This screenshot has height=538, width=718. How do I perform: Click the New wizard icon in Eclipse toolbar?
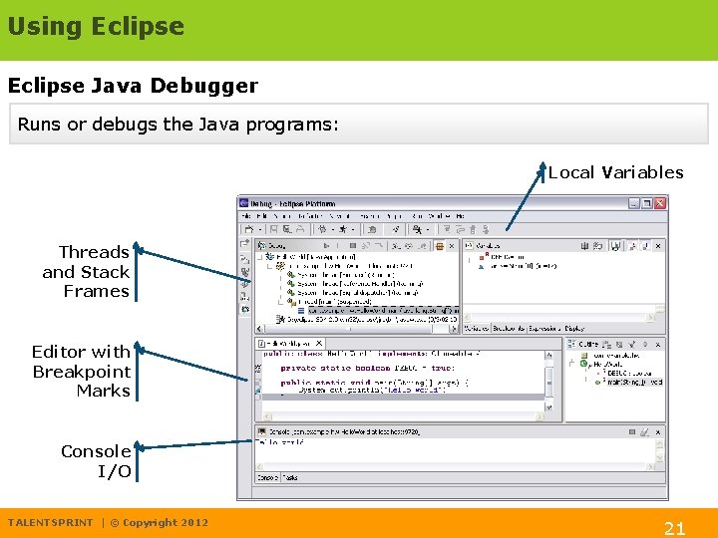248,229
